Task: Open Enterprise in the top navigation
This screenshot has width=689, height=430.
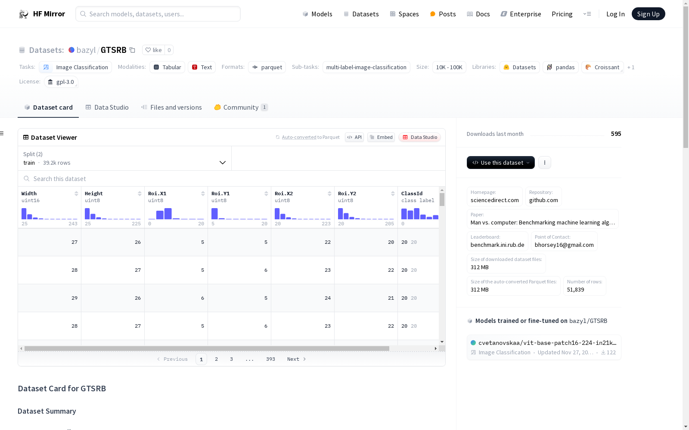Action: (521, 14)
